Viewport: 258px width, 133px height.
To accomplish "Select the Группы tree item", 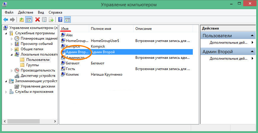I will point(33,65).
